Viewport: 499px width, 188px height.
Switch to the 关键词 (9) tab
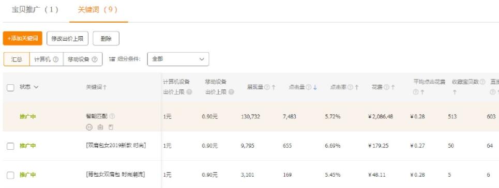click(x=98, y=9)
